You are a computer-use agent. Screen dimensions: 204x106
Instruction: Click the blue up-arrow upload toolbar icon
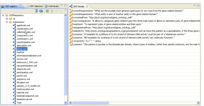click(37, 11)
